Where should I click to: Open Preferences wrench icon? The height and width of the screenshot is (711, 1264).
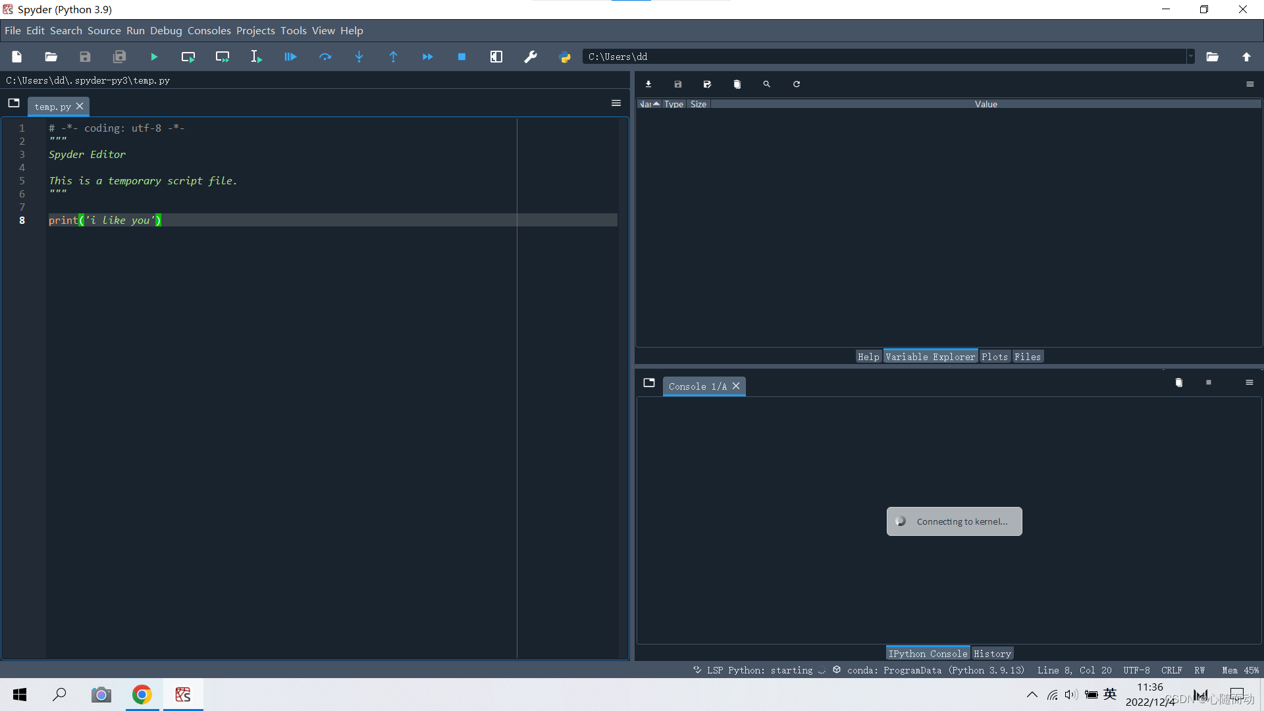coord(531,57)
